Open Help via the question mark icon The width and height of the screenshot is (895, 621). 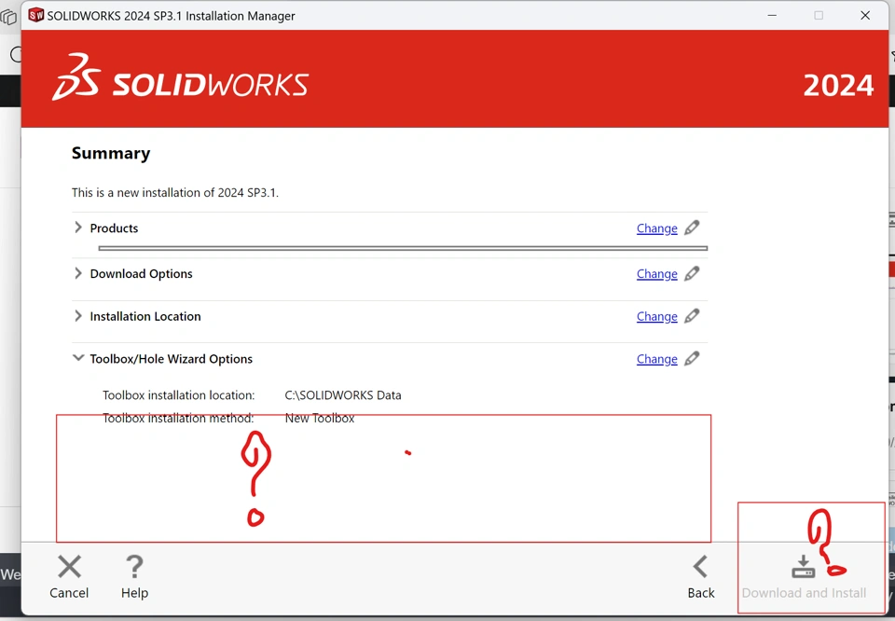134,567
